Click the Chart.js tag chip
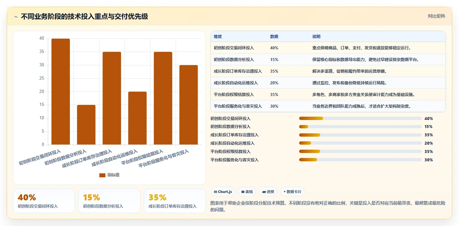Viewport: 459px width, 226px height. (x=223, y=192)
